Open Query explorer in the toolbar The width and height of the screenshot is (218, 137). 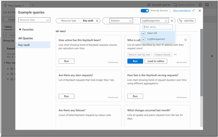(x=185, y=5)
